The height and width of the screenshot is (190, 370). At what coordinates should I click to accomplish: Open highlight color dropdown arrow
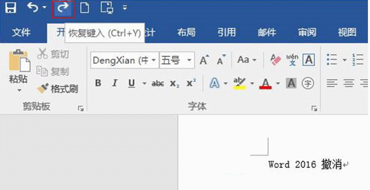[x=252, y=83]
